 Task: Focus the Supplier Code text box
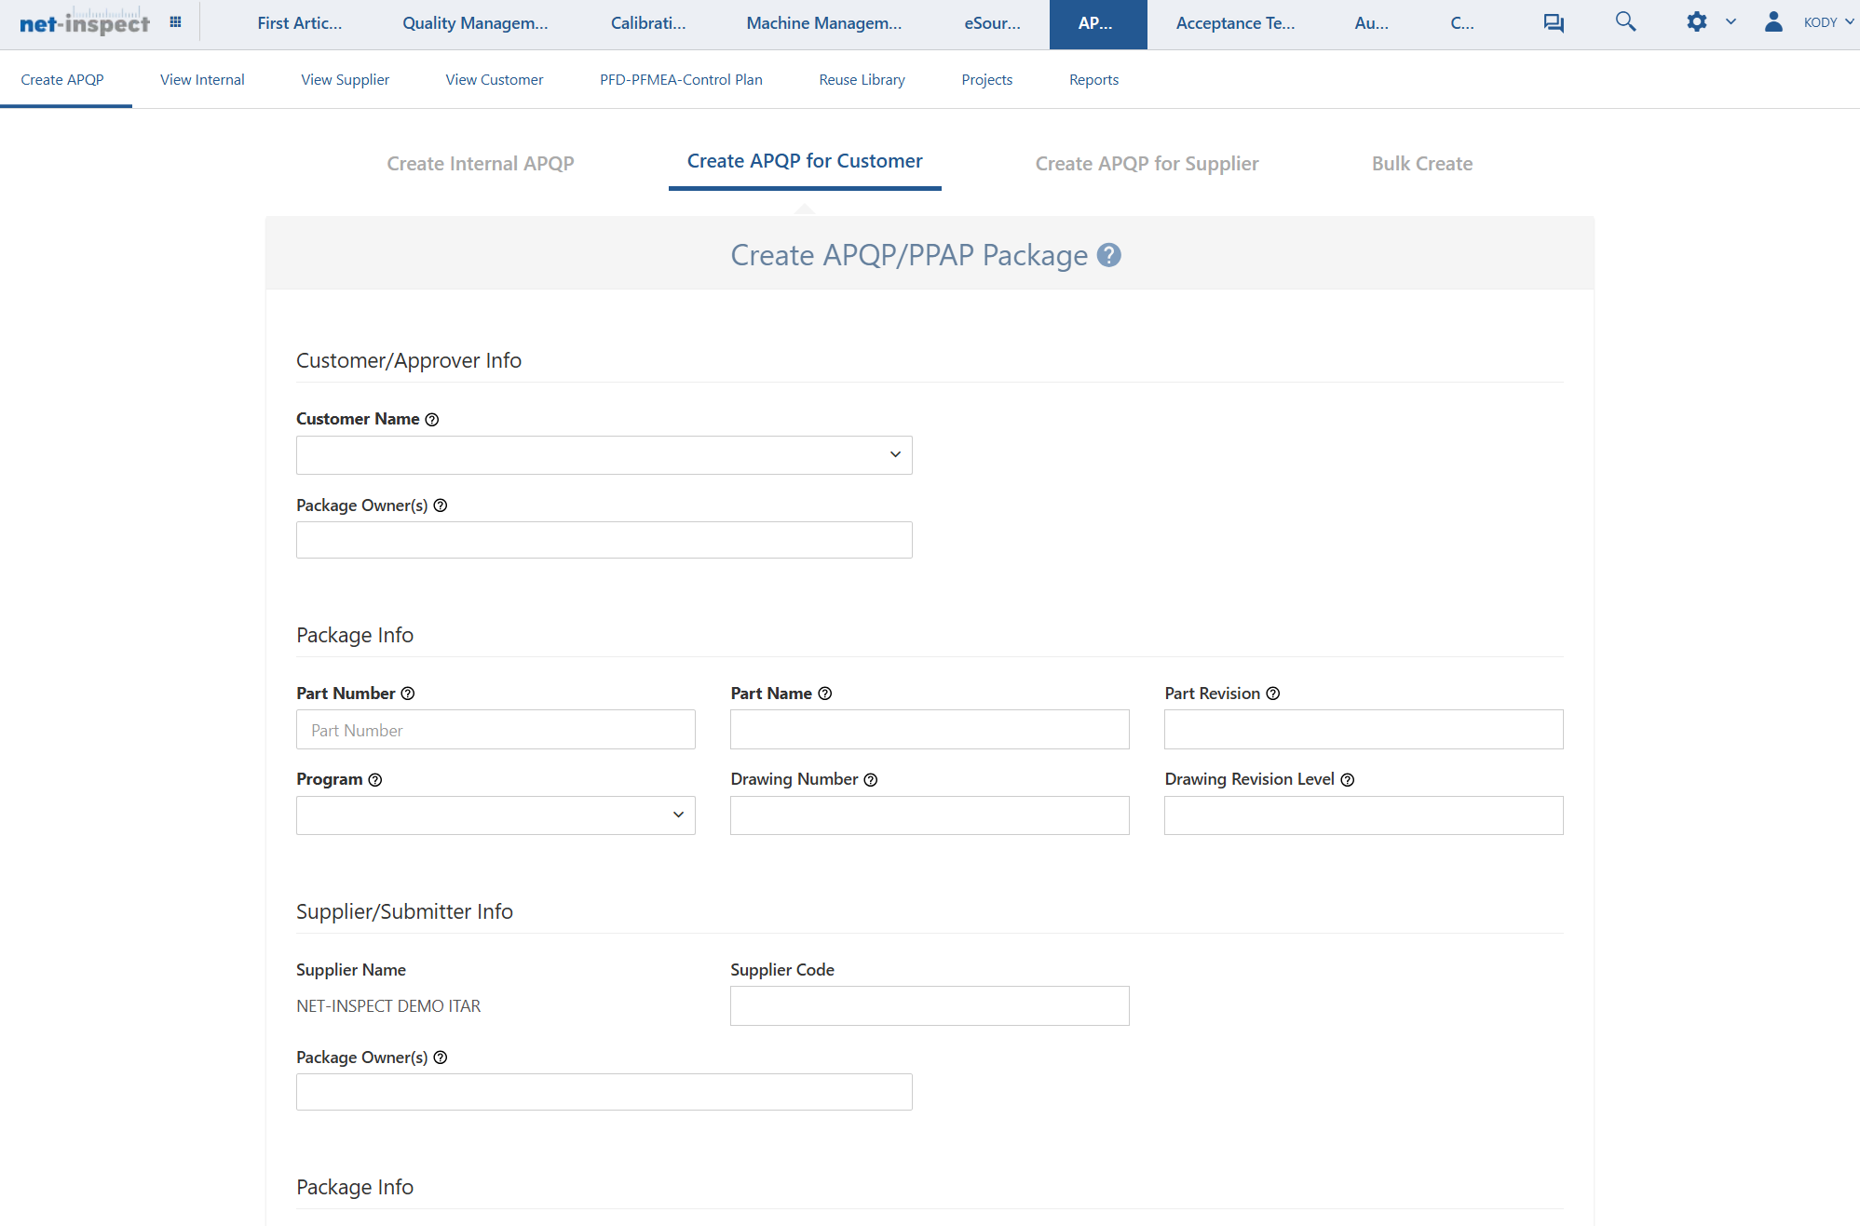[929, 1006]
